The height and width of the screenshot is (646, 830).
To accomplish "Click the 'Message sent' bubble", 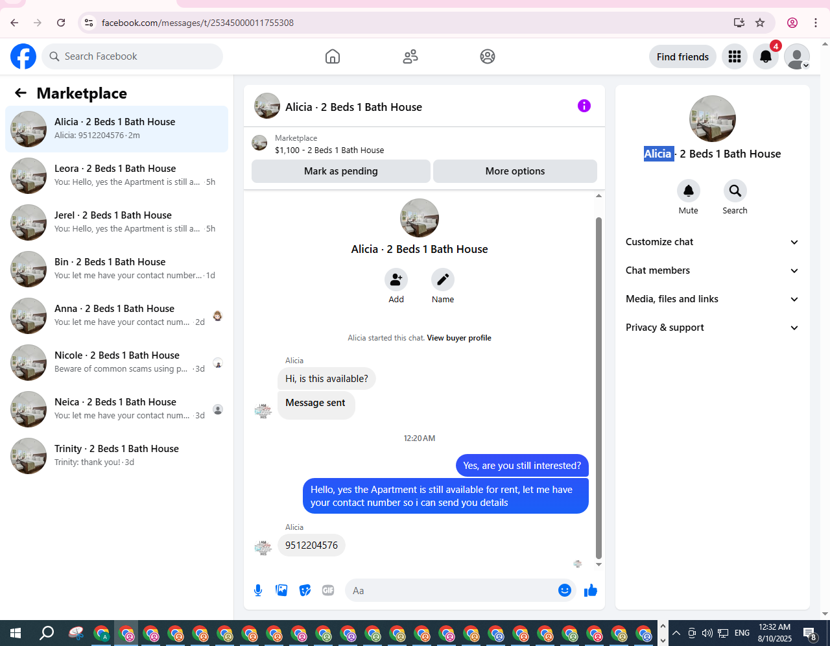I will pos(316,404).
